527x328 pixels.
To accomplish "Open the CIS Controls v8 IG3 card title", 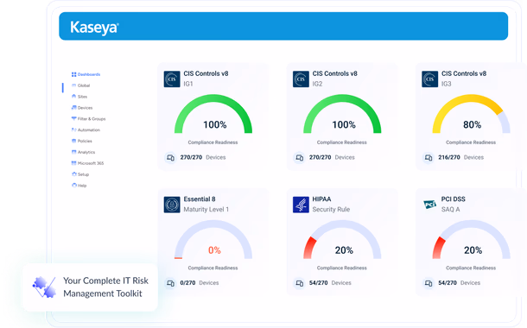I will [464, 73].
